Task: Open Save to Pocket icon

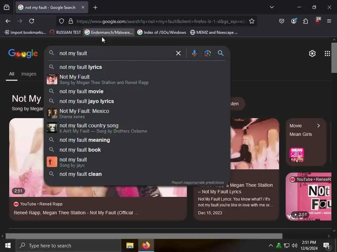Action: click(x=282, y=21)
